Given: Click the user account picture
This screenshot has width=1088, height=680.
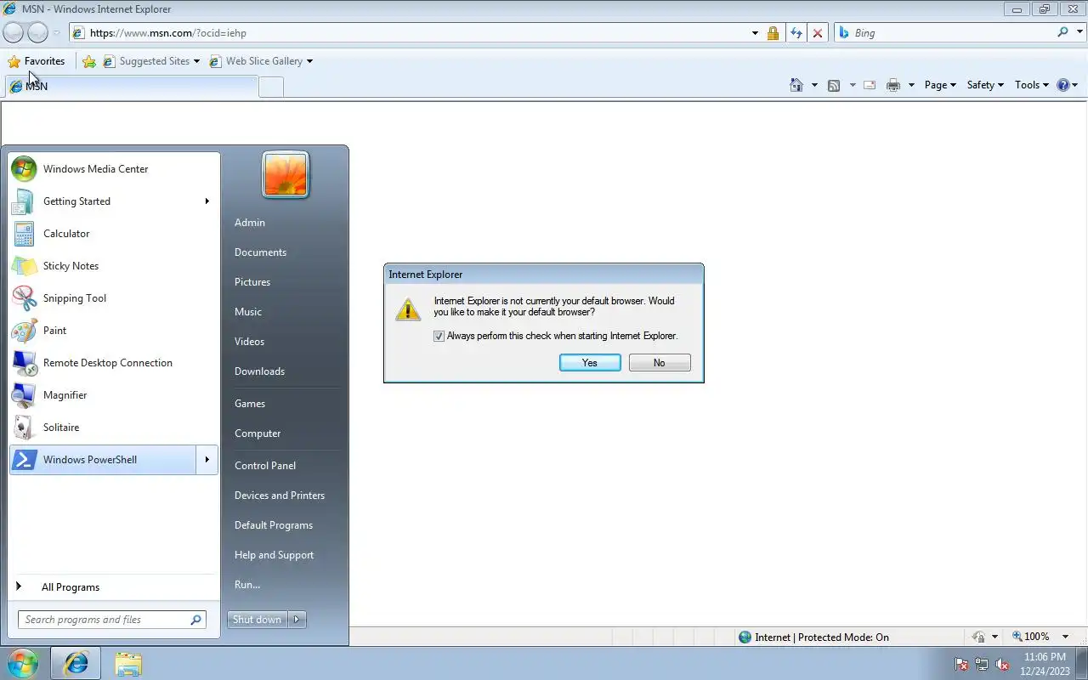Looking at the screenshot, I should [x=286, y=175].
